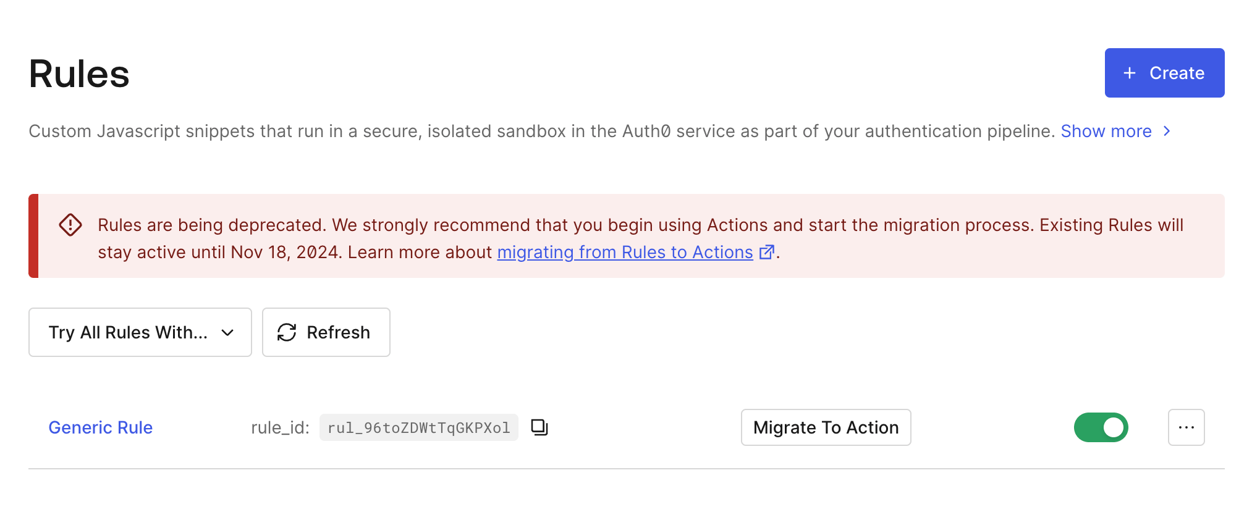Open the Generic Rule link
Viewport: 1252px width, 520px height.
point(101,427)
